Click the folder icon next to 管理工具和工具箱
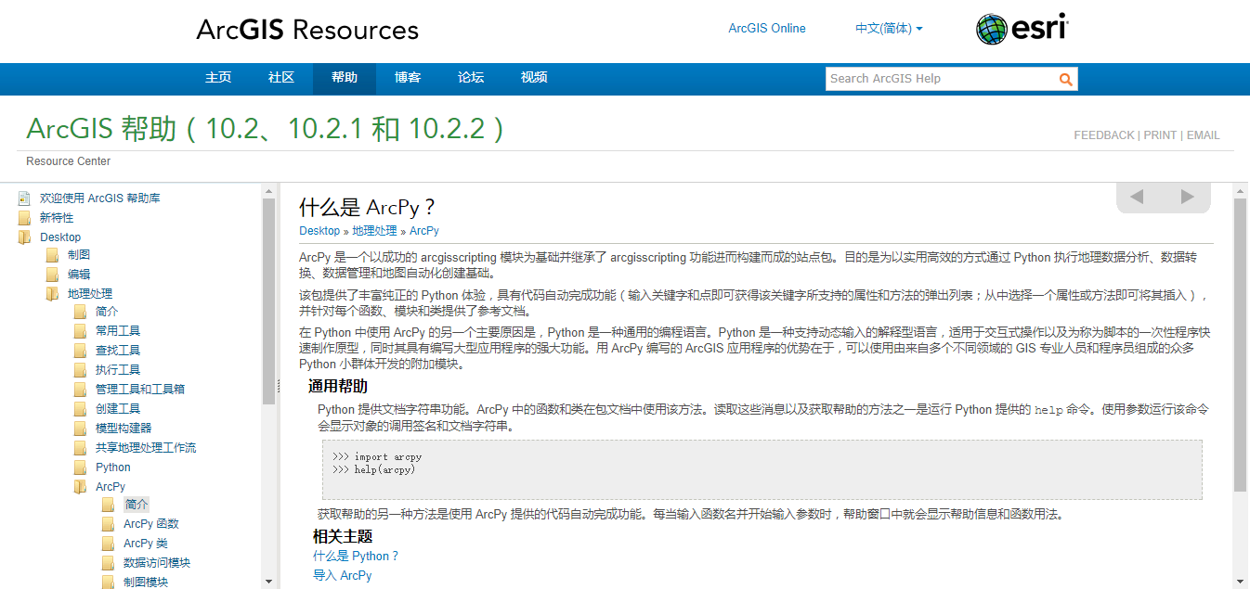The width and height of the screenshot is (1250, 589). tap(80, 390)
